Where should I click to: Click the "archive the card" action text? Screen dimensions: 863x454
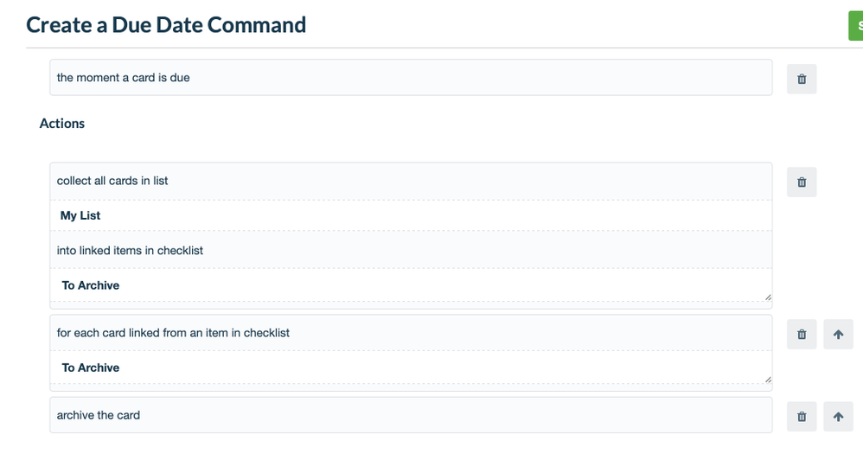(x=99, y=415)
